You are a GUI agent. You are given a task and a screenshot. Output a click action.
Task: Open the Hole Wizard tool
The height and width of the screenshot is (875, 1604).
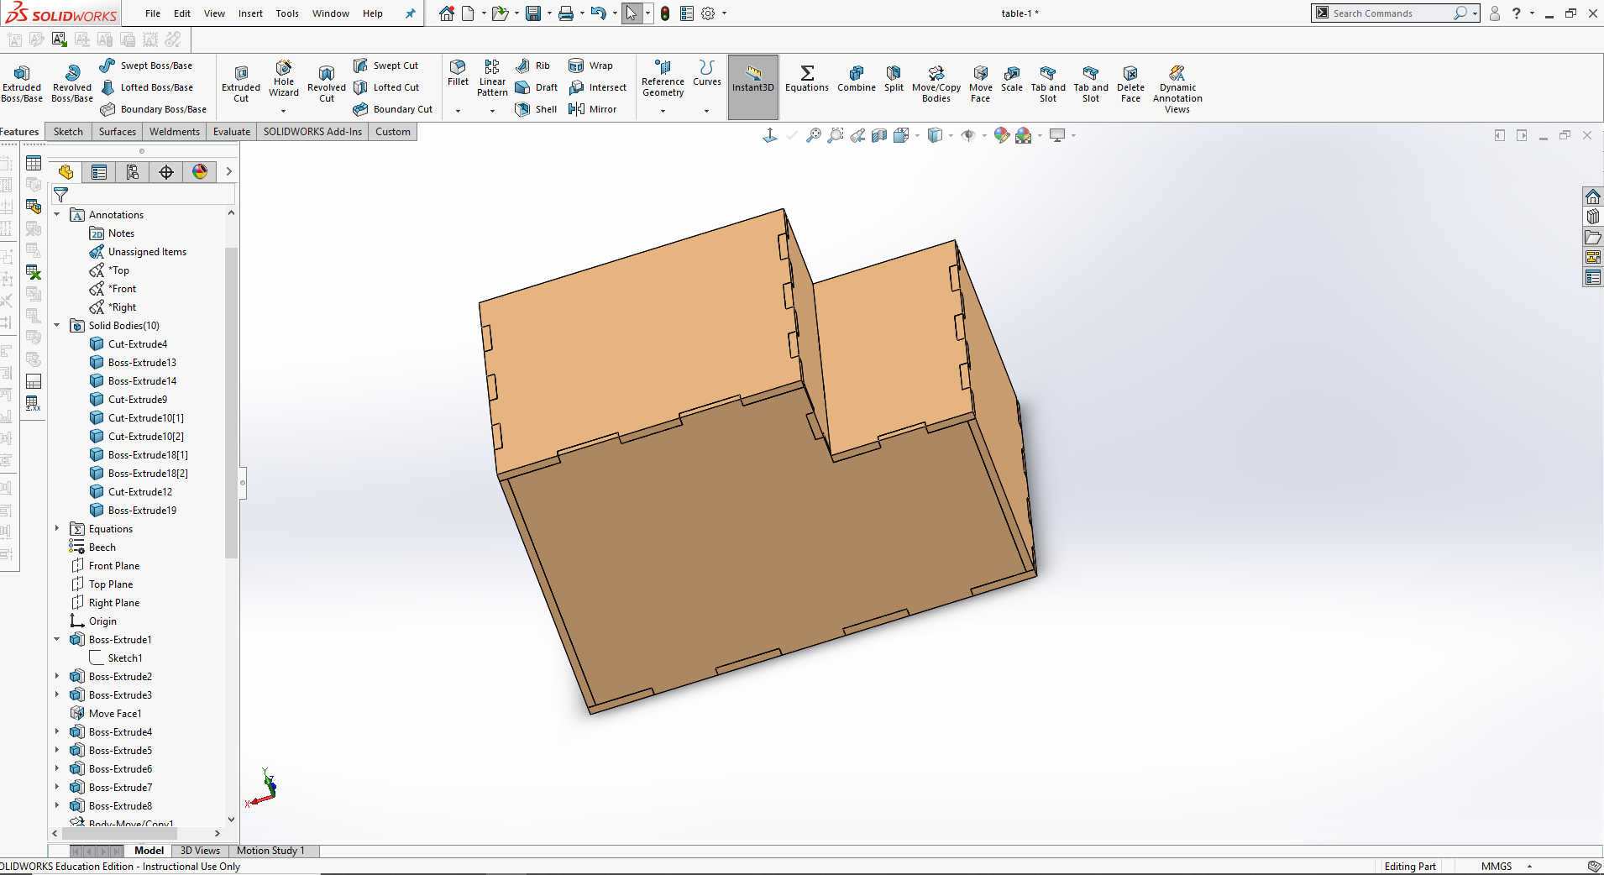(284, 78)
